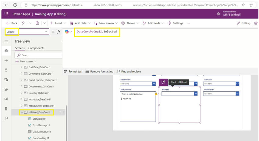This screenshot has height=141, width=259.
Task: Select ErrorMessage11 in tree
Action: (x=41, y=125)
